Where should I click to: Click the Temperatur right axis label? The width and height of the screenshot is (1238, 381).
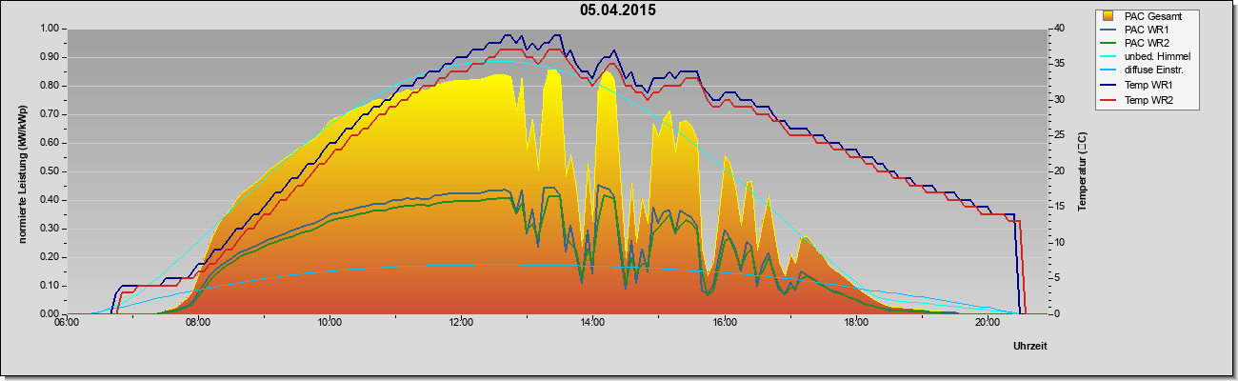[x=1082, y=171]
